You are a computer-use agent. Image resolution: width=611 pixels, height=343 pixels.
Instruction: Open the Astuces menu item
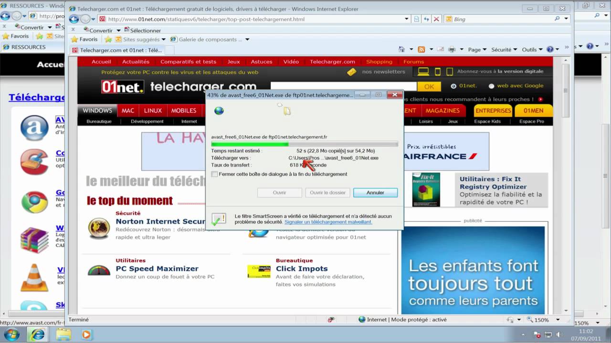262,61
